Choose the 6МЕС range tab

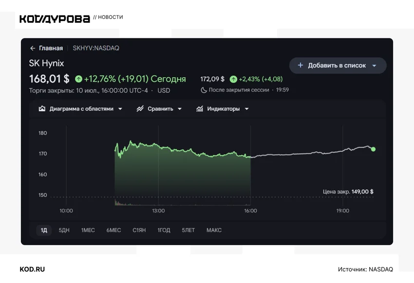113,230
